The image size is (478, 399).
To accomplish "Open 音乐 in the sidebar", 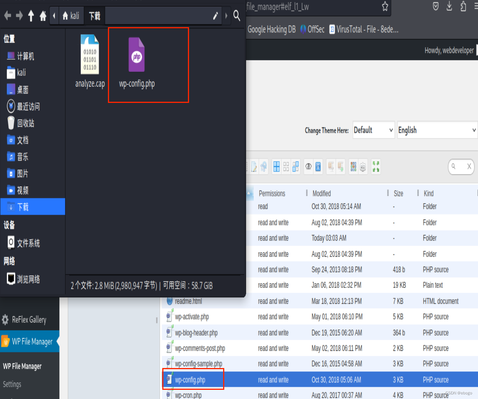I will 18,156.
